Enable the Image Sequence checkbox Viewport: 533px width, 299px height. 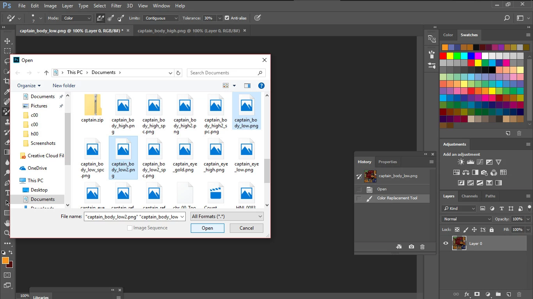coord(130,228)
